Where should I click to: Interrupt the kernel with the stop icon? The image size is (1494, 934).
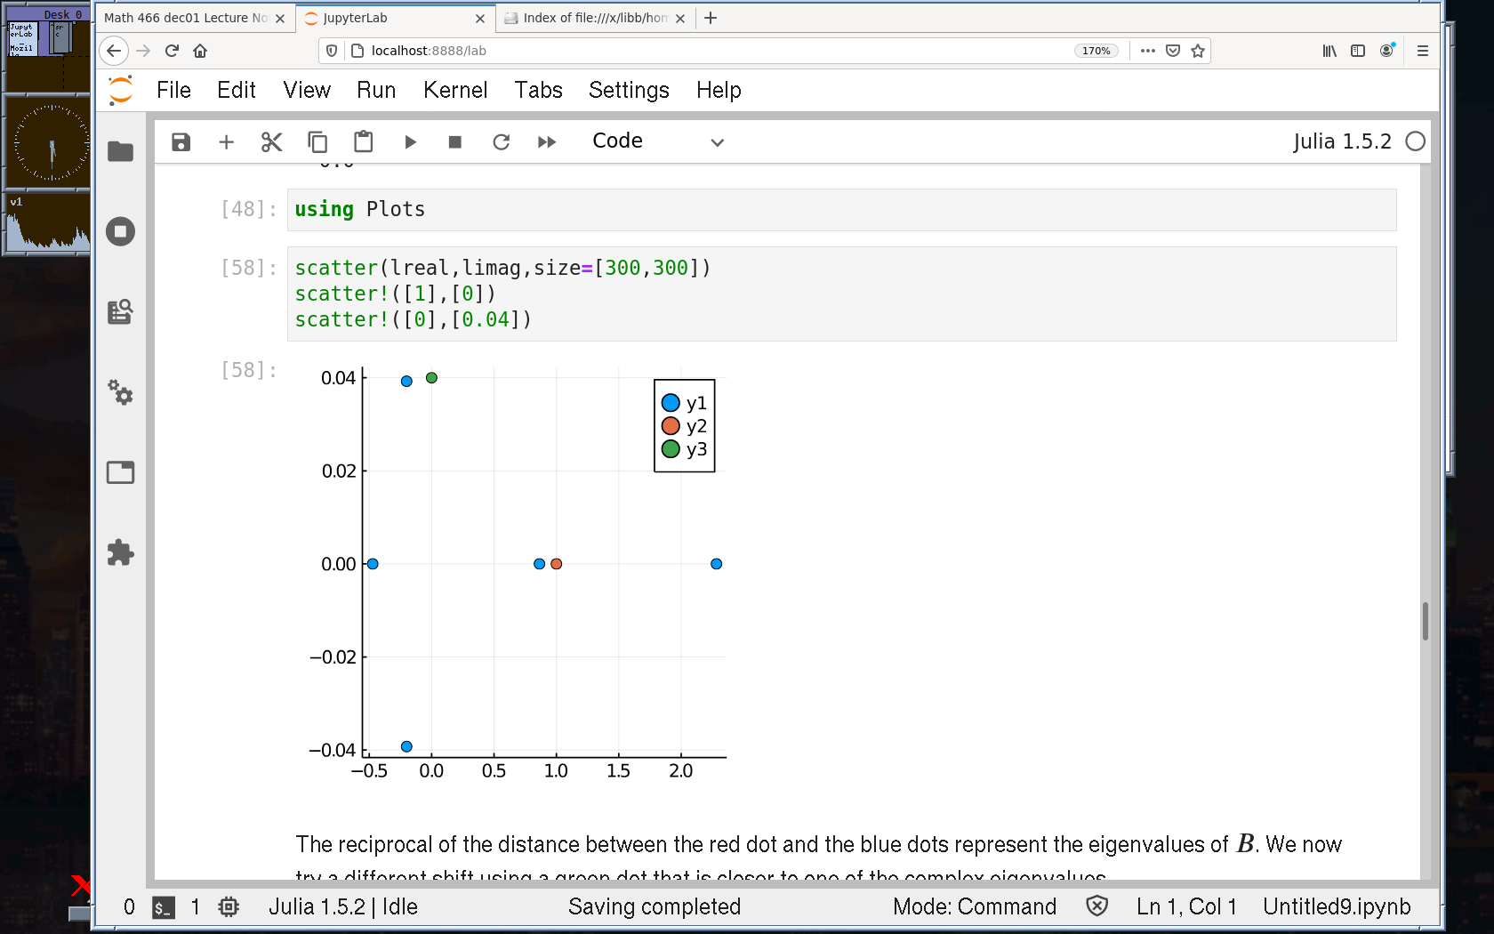[454, 142]
